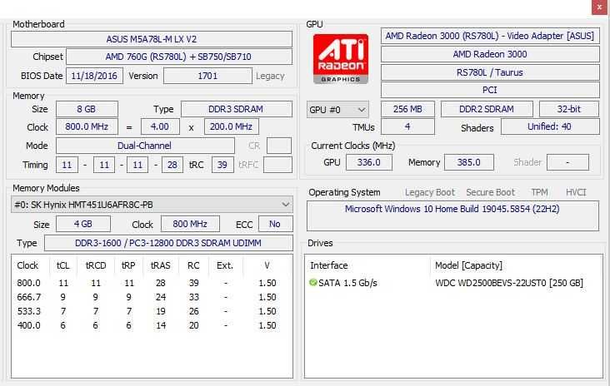Click the memory size 8 GB field

87,109
